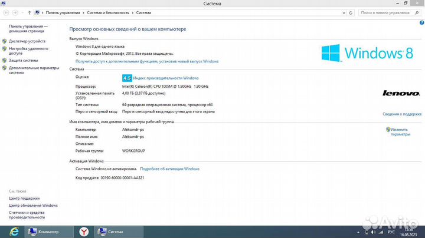The height and width of the screenshot is (238, 425).
Task: Click the network signal tray icon
Action: click(x=381, y=232)
